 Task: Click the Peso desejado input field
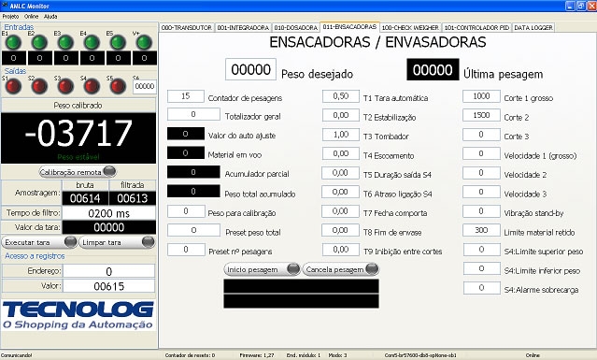click(251, 69)
